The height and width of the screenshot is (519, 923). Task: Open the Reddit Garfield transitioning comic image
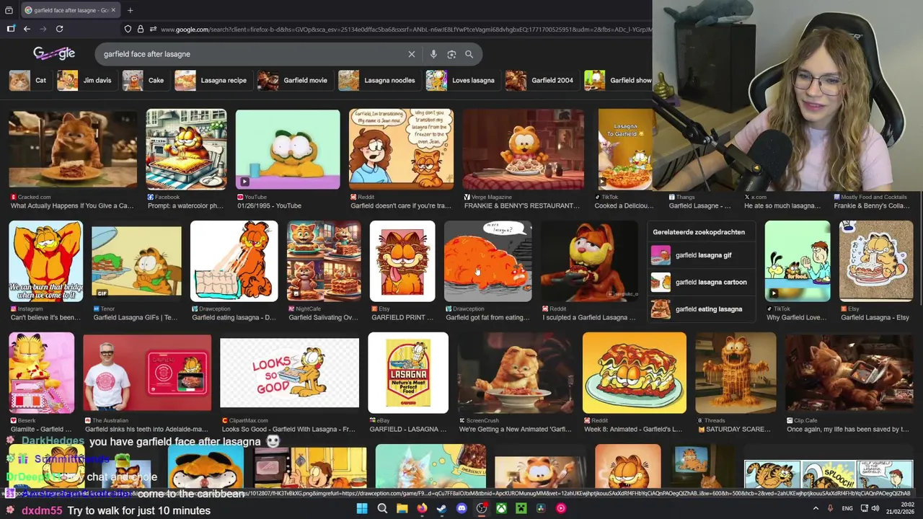click(401, 148)
